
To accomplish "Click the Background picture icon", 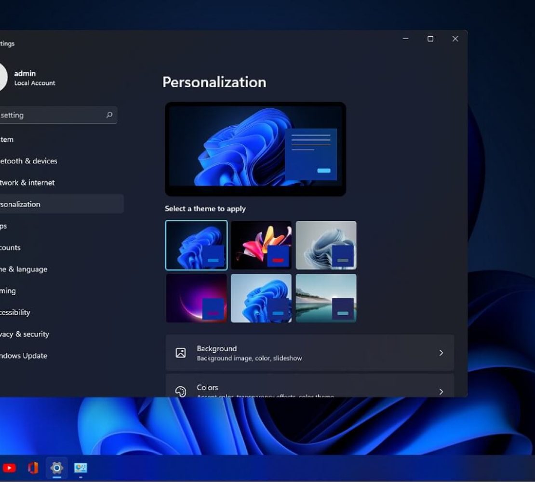I will [x=180, y=353].
